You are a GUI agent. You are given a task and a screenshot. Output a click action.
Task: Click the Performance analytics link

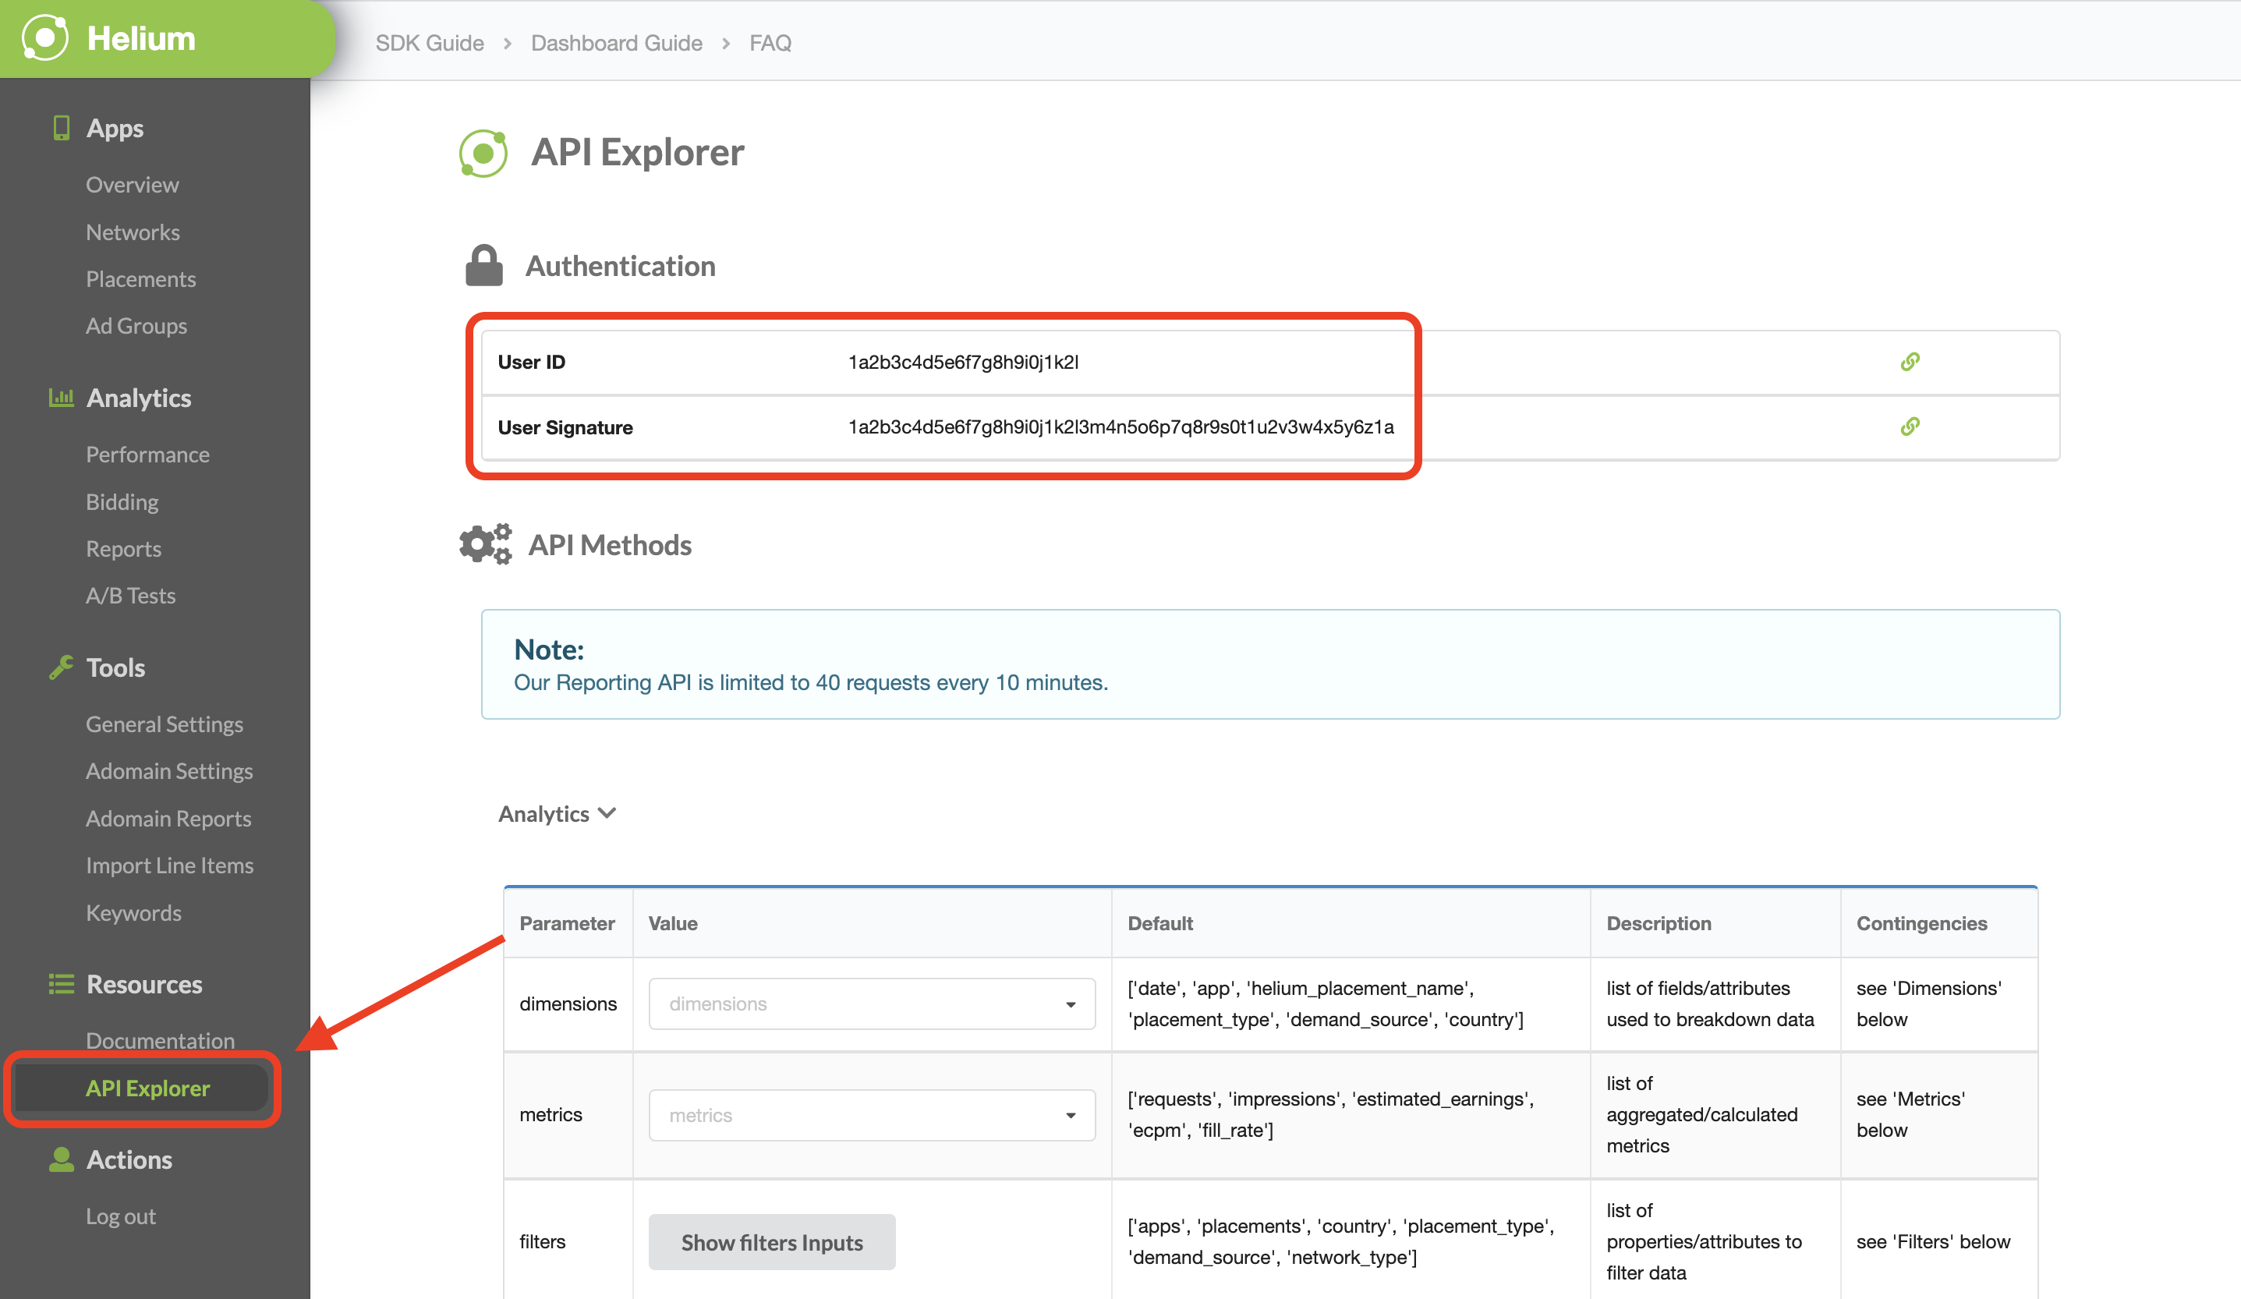[147, 455]
